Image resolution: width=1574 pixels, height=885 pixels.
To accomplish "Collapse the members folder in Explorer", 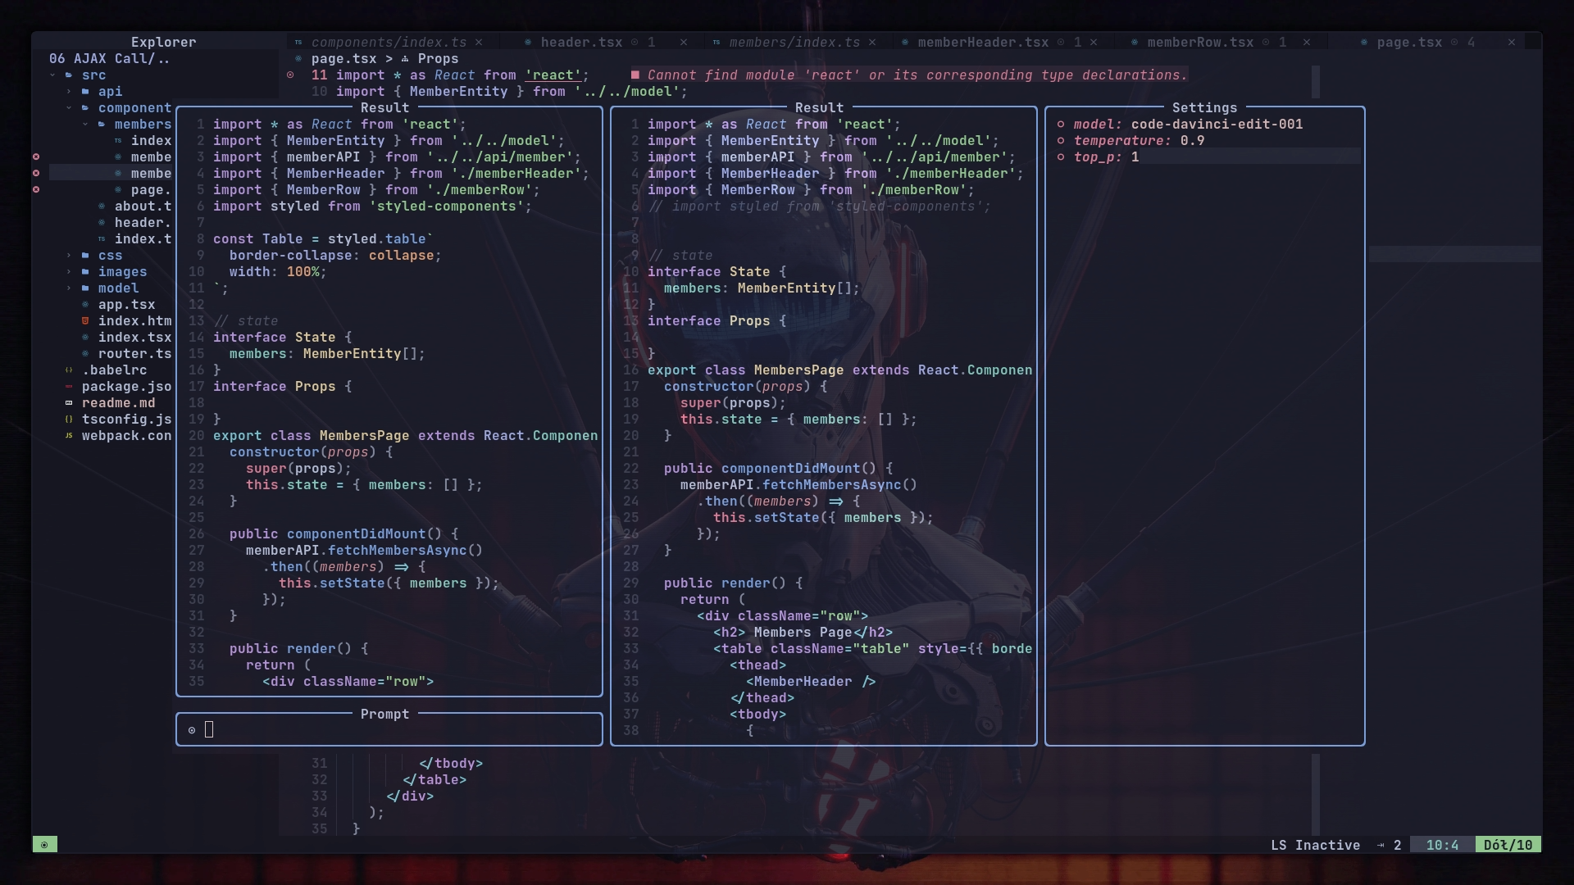I will tap(85, 125).
